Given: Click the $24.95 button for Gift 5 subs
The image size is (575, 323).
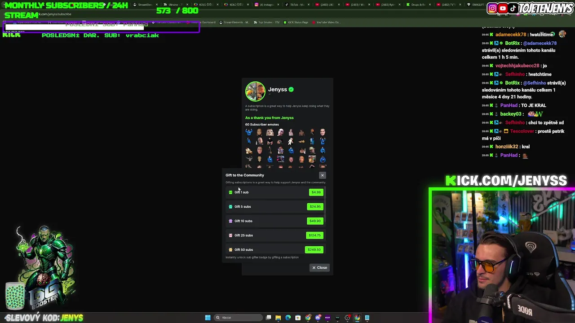Looking at the screenshot, I should click(x=315, y=206).
